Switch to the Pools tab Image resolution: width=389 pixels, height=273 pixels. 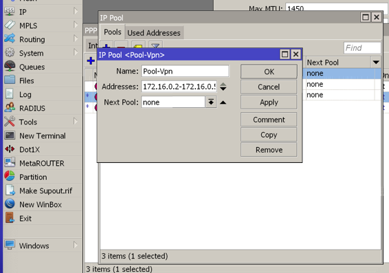click(113, 32)
